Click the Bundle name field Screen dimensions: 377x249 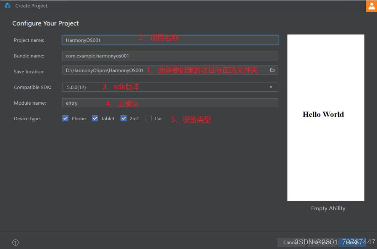170,56
